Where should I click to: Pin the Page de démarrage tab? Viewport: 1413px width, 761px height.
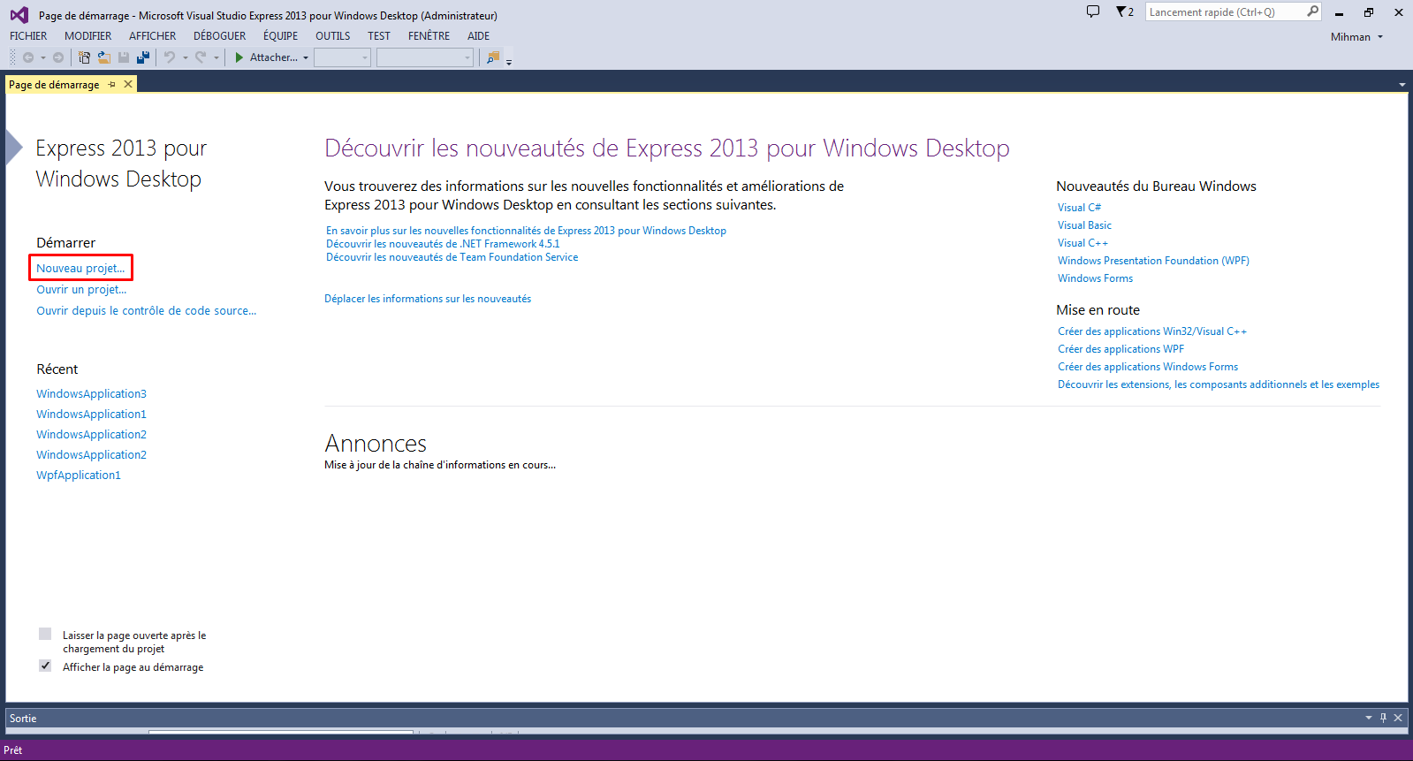tap(112, 85)
